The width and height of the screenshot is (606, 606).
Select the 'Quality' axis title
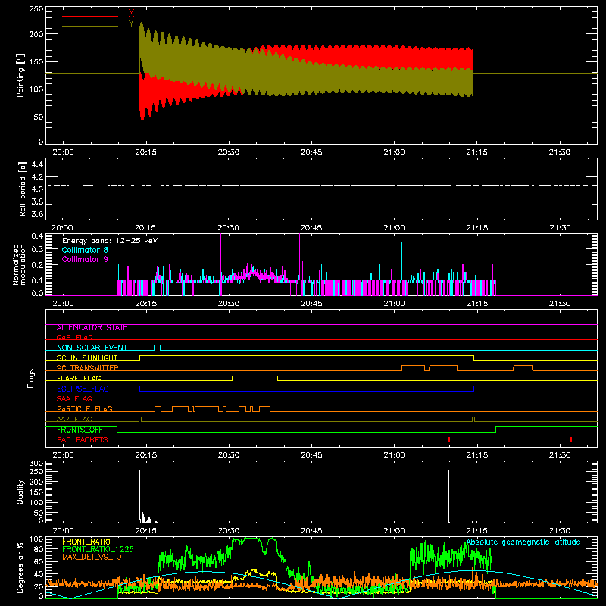point(20,492)
